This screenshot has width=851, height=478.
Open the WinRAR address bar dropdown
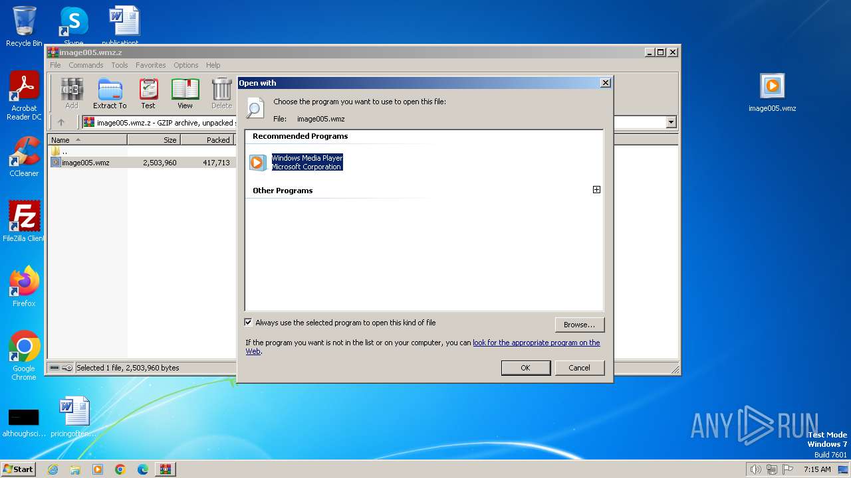[x=671, y=122]
